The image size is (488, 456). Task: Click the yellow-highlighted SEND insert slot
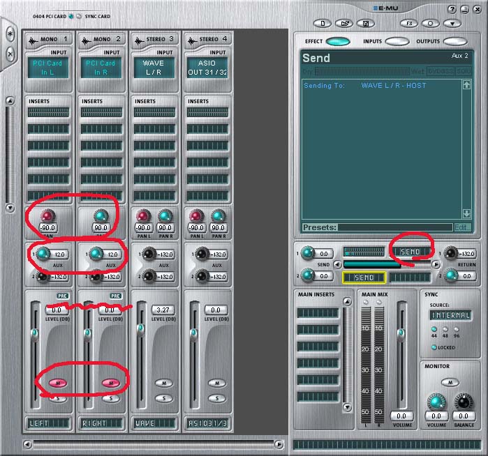[x=364, y=278]
